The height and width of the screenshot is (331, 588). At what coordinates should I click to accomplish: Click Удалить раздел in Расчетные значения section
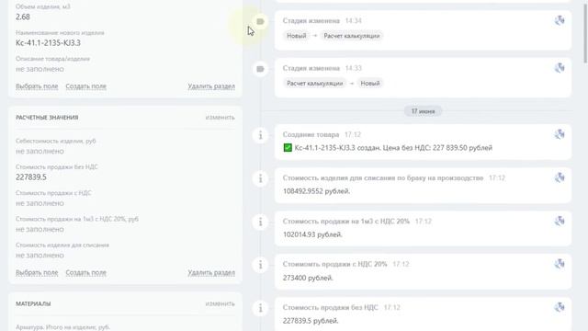click(211, 272)
